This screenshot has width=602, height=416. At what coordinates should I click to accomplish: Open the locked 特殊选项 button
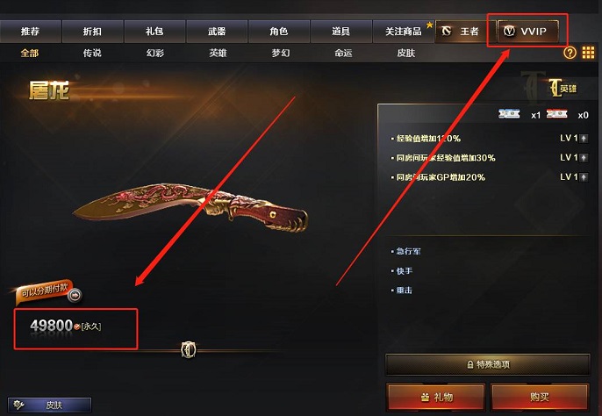(x=488, y=364)
